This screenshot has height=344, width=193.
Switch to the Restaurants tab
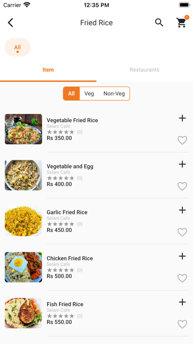(144, 70)
